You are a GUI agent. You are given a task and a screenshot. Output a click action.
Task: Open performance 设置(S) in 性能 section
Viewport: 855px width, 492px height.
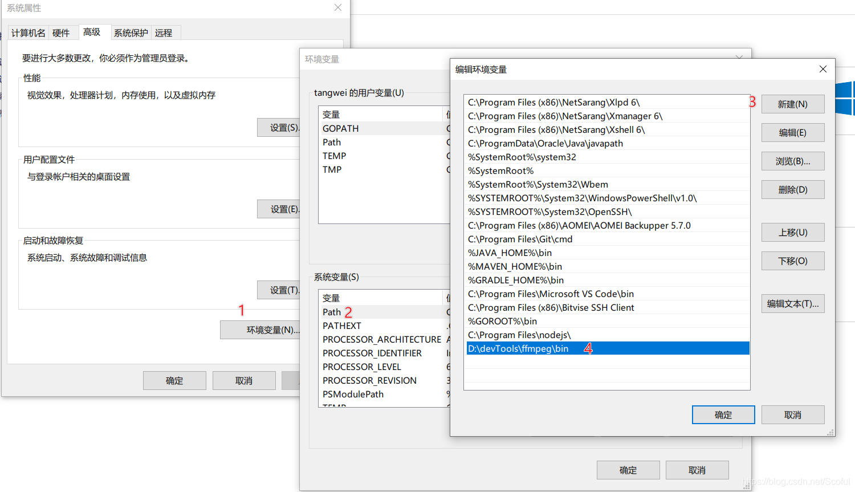(x=279, y=128)
